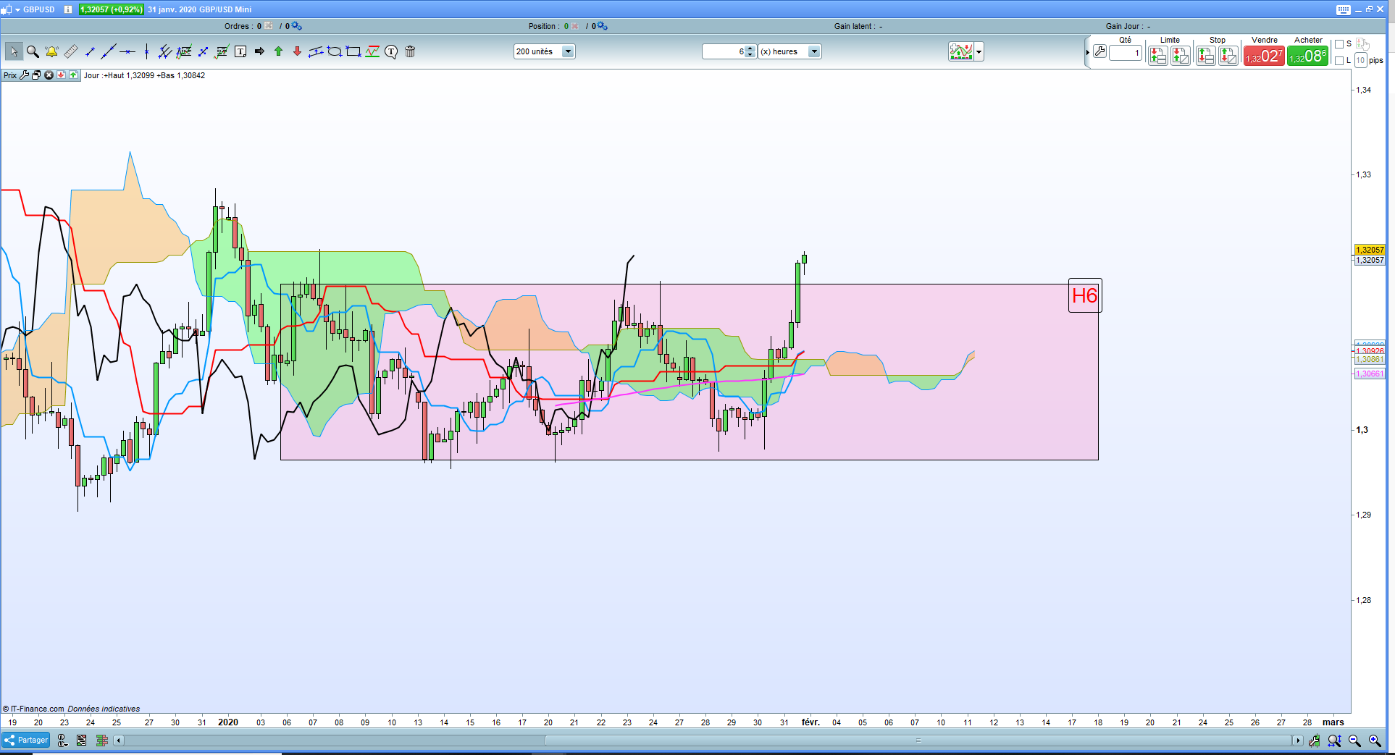Draw an ellipse shape
1395x755 pixels.
(x=335, y=51)
